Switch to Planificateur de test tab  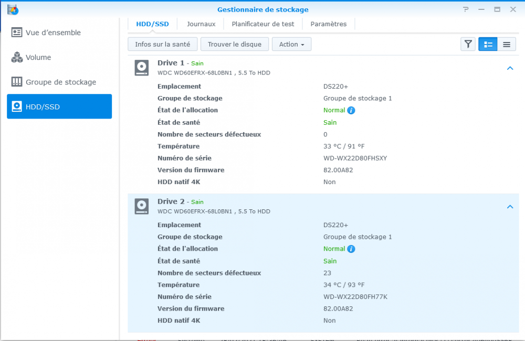coord(263,24)
